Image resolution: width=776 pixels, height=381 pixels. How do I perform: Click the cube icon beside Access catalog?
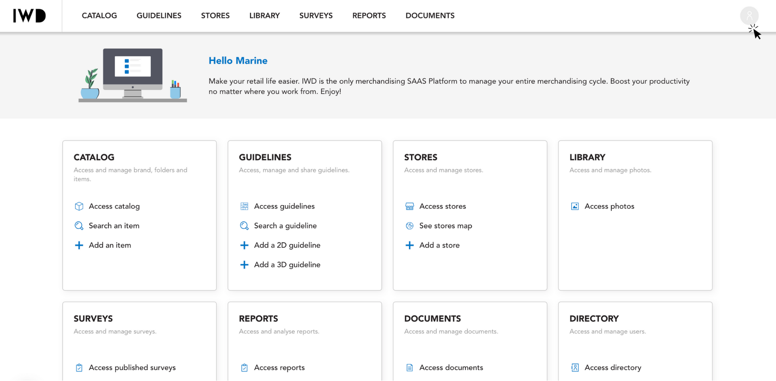point(79,206)
